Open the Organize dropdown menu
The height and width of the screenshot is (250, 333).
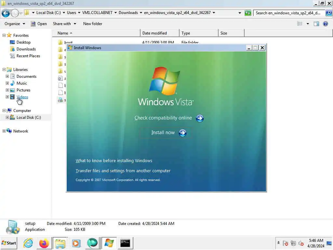click(15, 24)
